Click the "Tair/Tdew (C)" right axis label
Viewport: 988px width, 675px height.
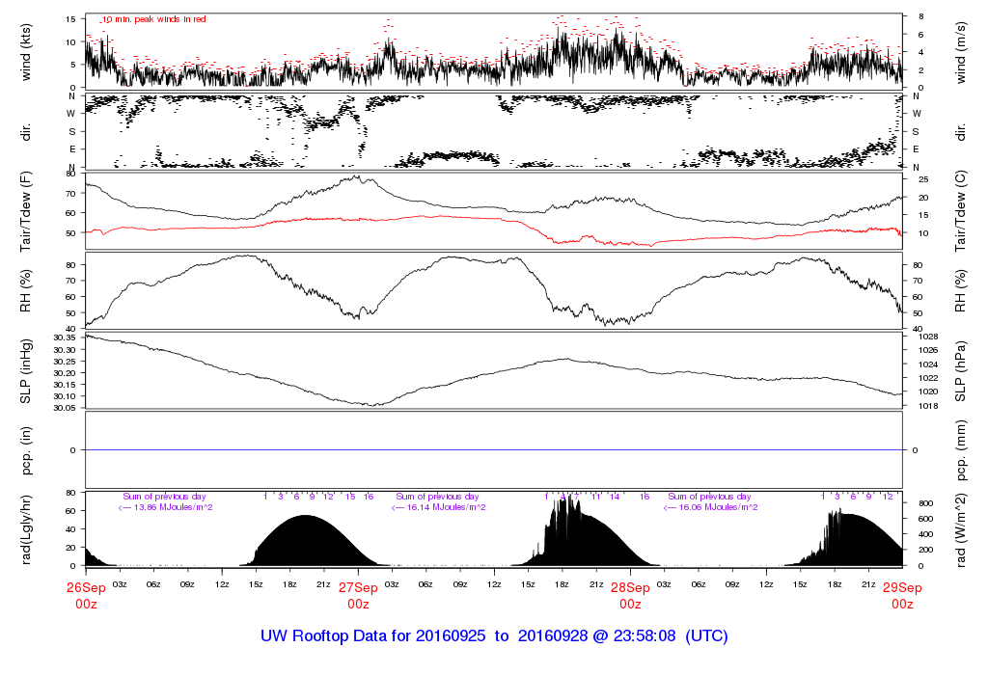(962, 209)
